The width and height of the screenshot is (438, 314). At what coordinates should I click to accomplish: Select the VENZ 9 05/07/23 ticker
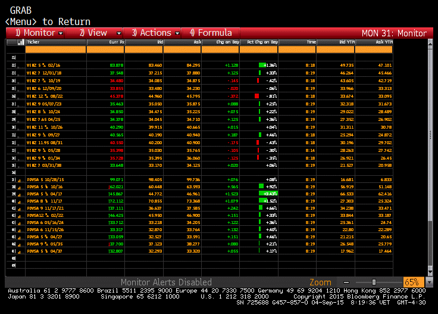click(44, 104)
